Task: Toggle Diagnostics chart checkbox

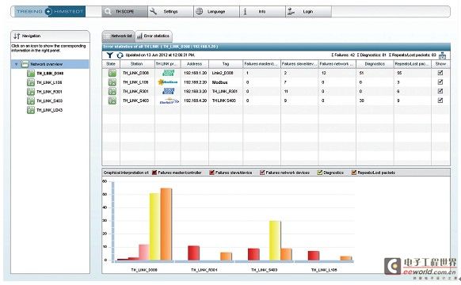Action: [x=320, y=173]
